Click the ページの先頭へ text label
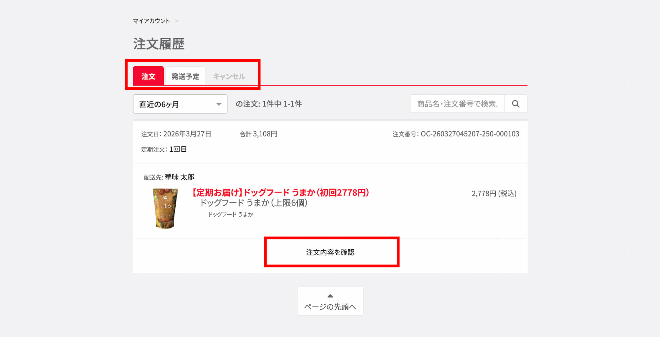The image size is (660, 337). [330, 307]
